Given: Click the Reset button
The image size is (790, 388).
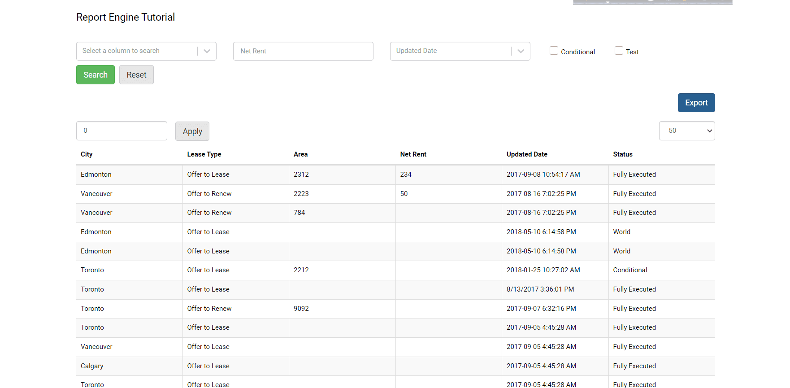Looking at the screenshot, I should pos(136,75).
